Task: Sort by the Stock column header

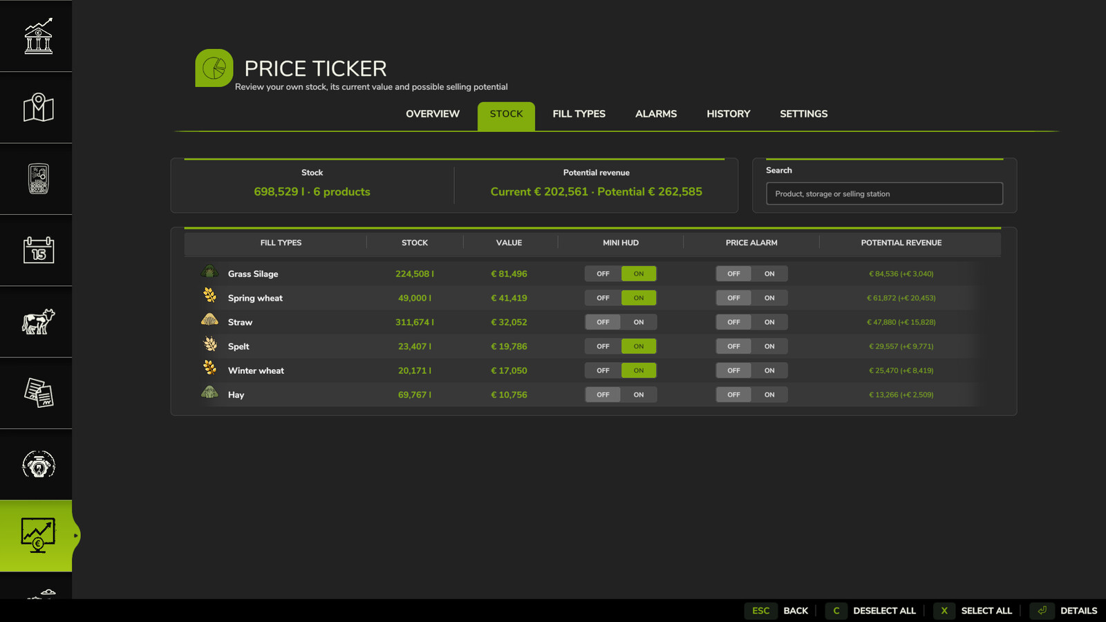Action: [415, 243]
